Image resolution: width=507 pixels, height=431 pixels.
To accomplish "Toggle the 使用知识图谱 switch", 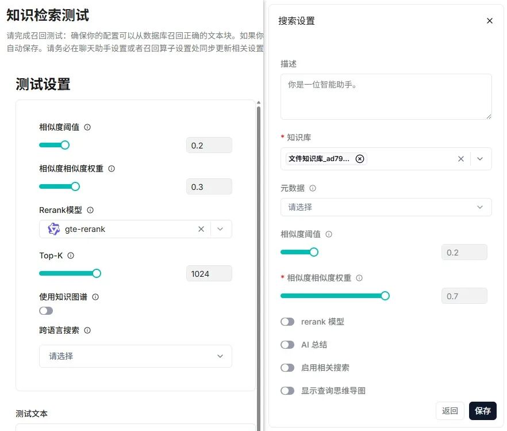I will (45, 310).
